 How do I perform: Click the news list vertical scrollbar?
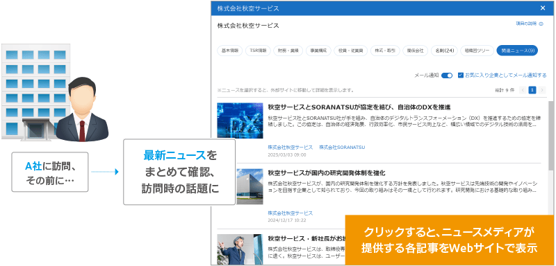point(551,136)
